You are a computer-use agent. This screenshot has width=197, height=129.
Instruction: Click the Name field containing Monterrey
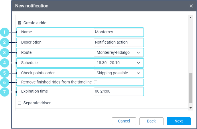click(118, 32)
